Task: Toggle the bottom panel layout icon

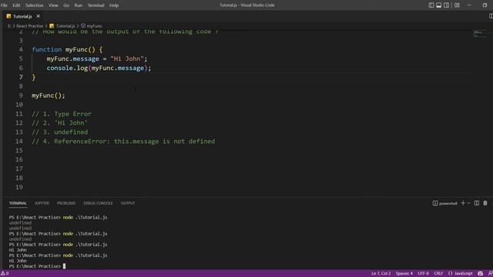Action: 438,5
